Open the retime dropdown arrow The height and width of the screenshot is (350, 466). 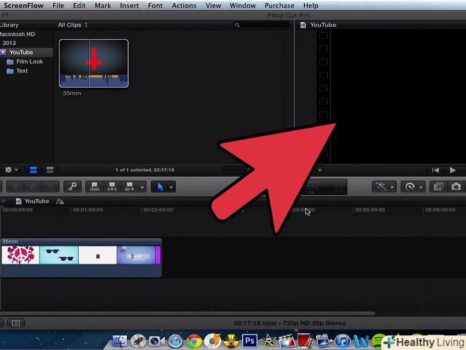421,187
